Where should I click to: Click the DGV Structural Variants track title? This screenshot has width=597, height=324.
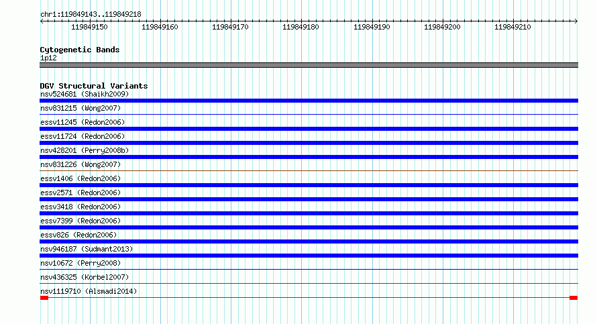(94, 86)
